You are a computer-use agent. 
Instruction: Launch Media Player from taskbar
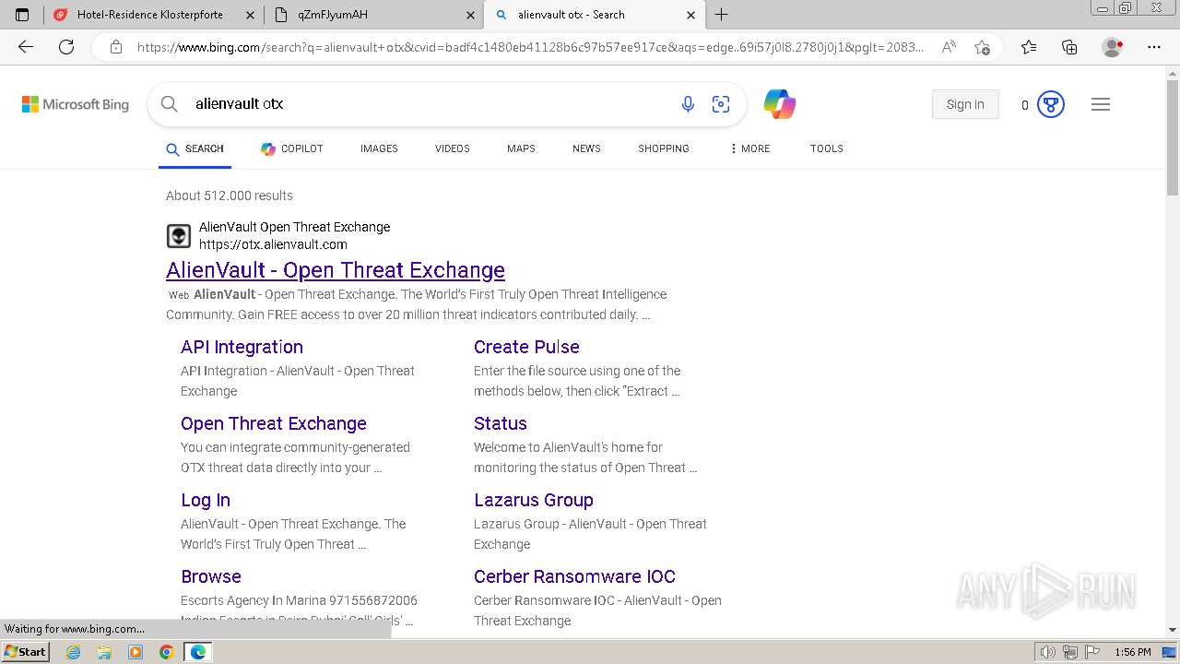[x=136, y=652]
